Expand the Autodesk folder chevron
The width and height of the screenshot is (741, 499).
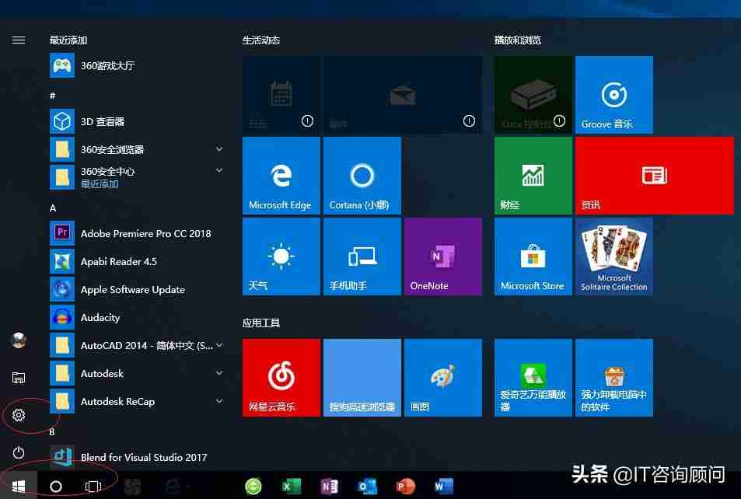click(219, 373)
